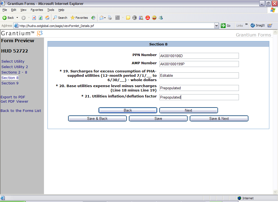Click the page icon beside the address URL
Viewport: 278px width, 202px height.
[x=16, y=26]
